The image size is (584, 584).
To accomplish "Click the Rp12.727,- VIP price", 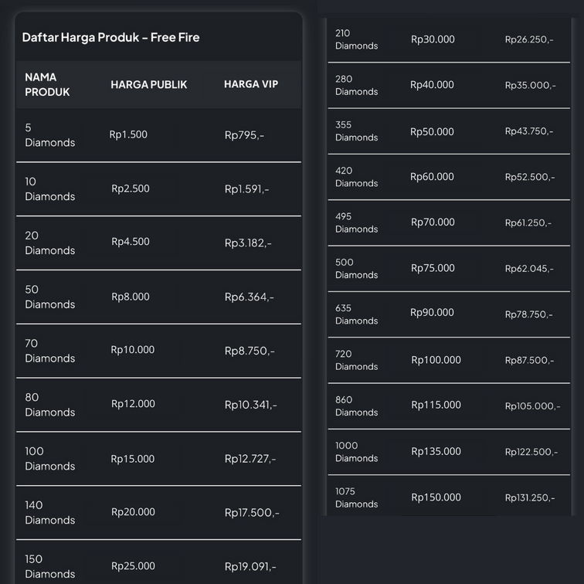I will click(x=250, y=459).
